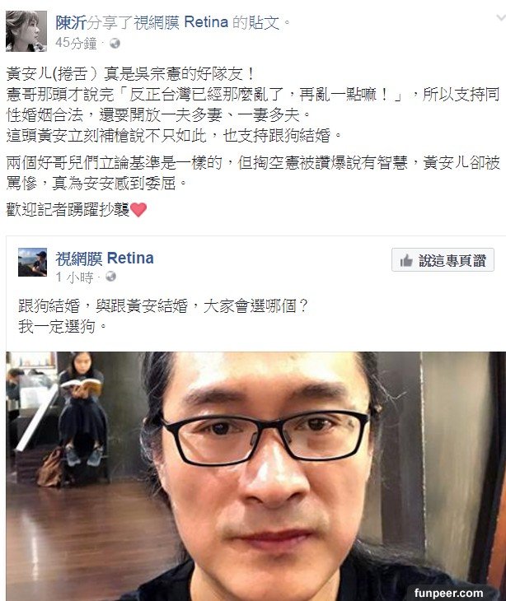This screenshot has width=506, height=601.
Task: Expand post options chevron at top right
Action: 500,17
